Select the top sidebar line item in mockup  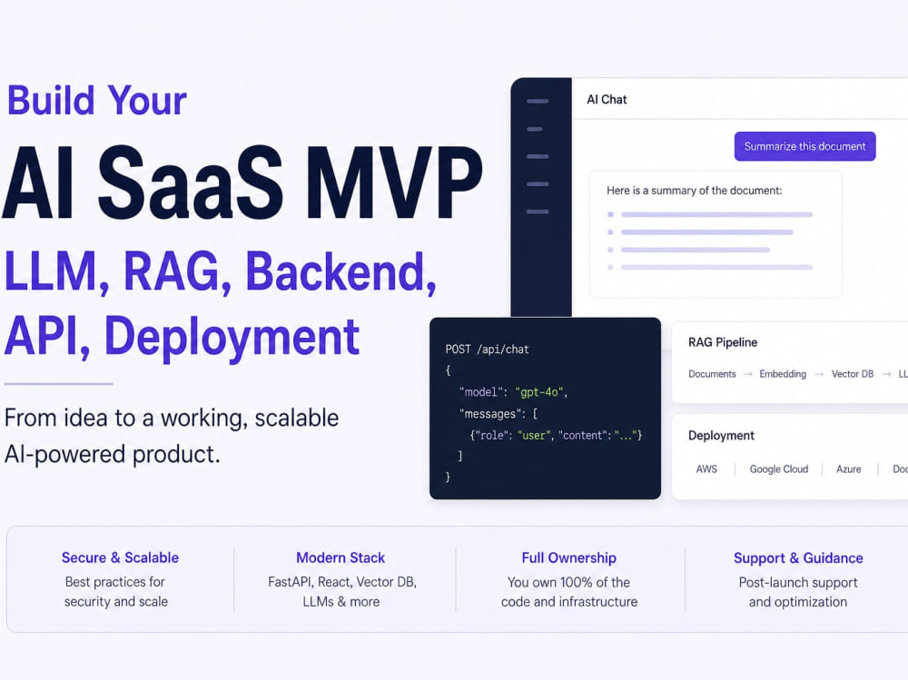pyautogui.click(x=538, y=102)
